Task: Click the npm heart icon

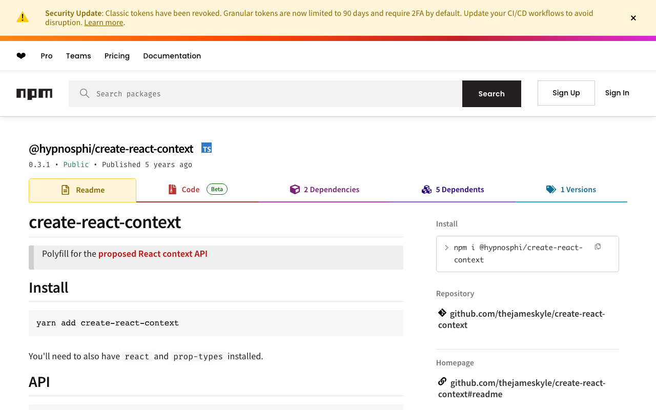Action: (x=21, y=56)
